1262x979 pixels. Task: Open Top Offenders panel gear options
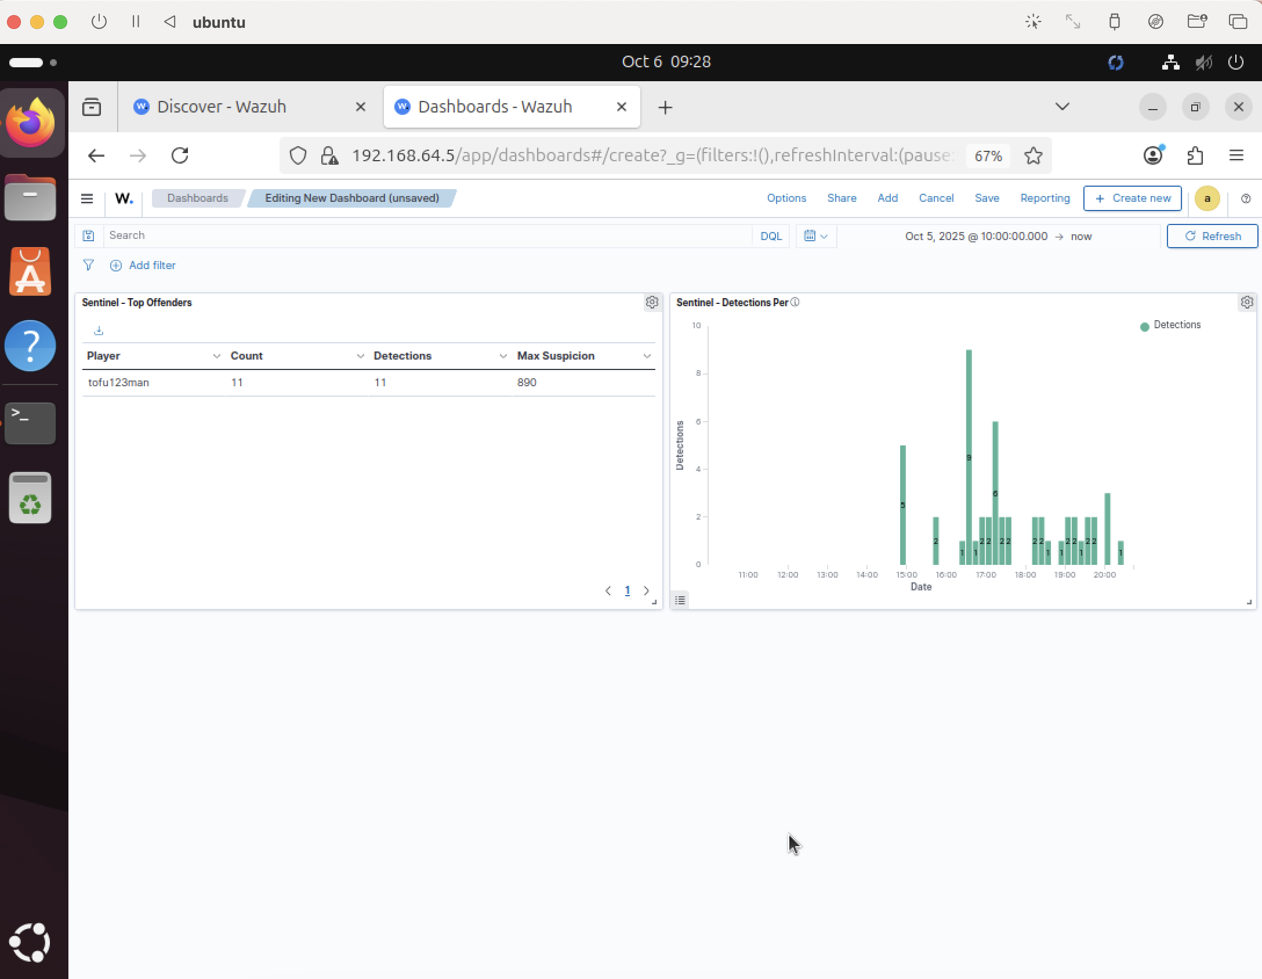(x=652, y=302)
